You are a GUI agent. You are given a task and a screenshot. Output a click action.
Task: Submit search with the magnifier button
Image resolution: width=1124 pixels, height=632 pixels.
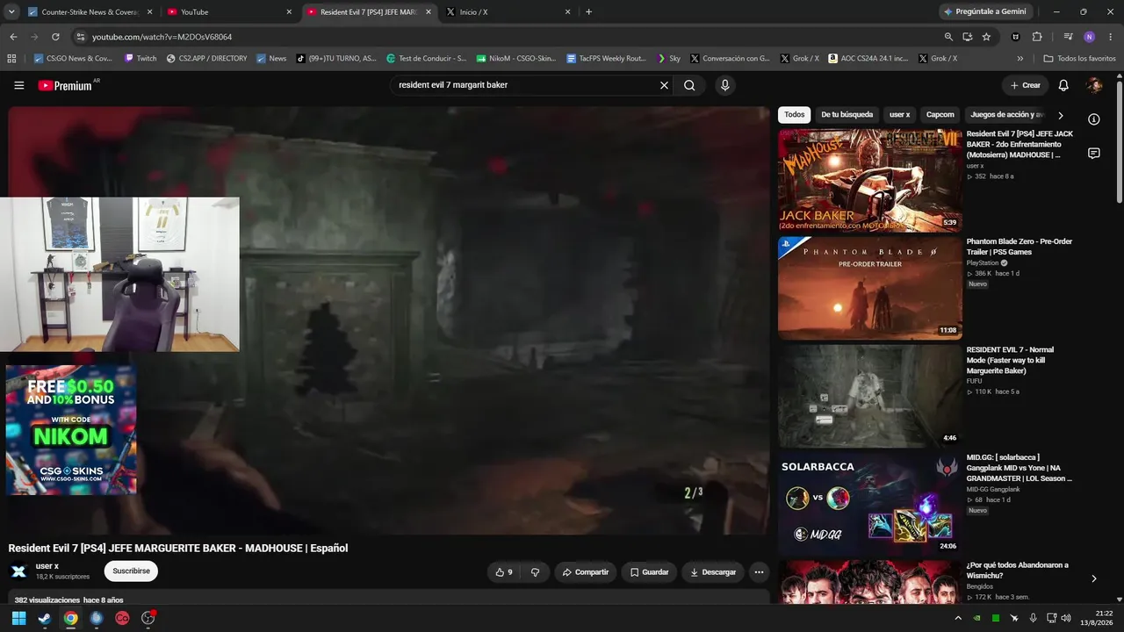(x=690, y=85)
